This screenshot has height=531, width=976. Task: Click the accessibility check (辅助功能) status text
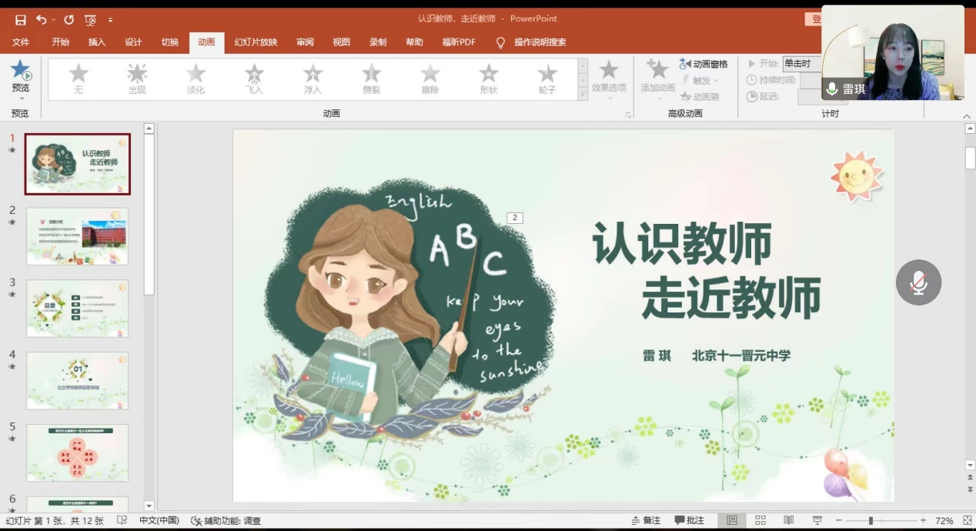(x=226, y=521)
